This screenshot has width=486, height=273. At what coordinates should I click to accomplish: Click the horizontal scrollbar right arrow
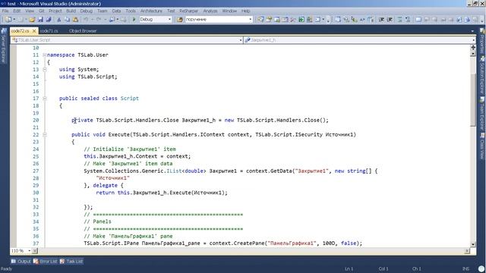(467, 251)
